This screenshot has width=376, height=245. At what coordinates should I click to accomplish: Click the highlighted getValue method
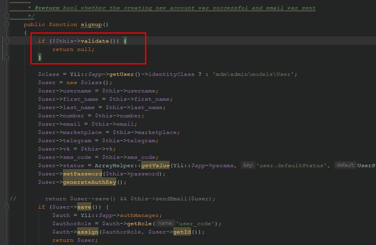click(155, 166)
